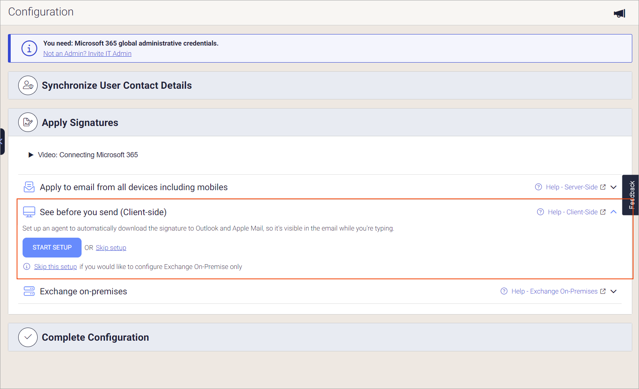
Task: Click the server icon next to Exchange on-premises
Action: 29,291
